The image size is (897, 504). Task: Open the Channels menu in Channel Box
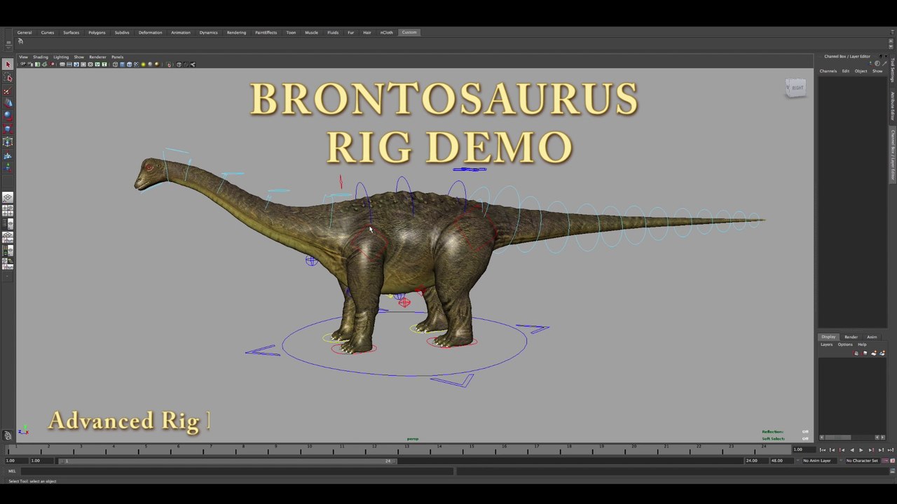[828, 71]
